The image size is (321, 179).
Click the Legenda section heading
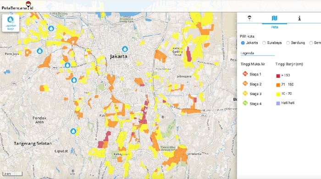tap(247, 53)
